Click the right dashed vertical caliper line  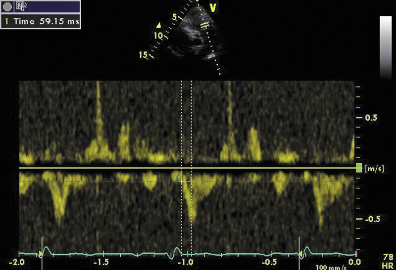click(x=192, y=167)
